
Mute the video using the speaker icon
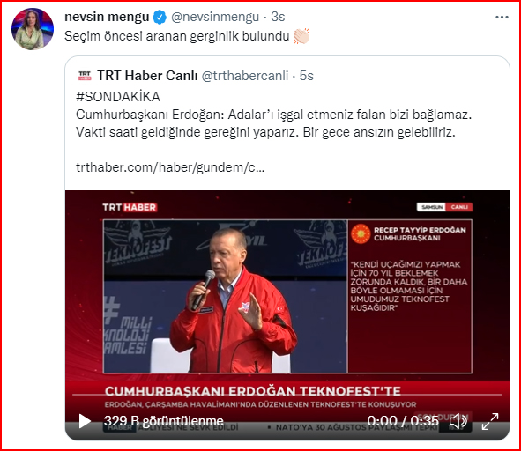coord(458,421)
